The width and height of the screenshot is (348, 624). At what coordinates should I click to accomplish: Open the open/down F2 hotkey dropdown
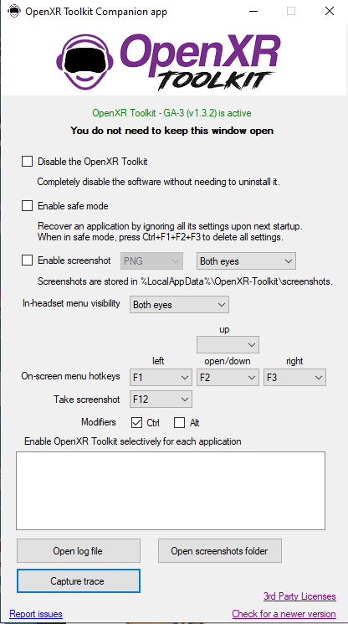tap(228, 377)
